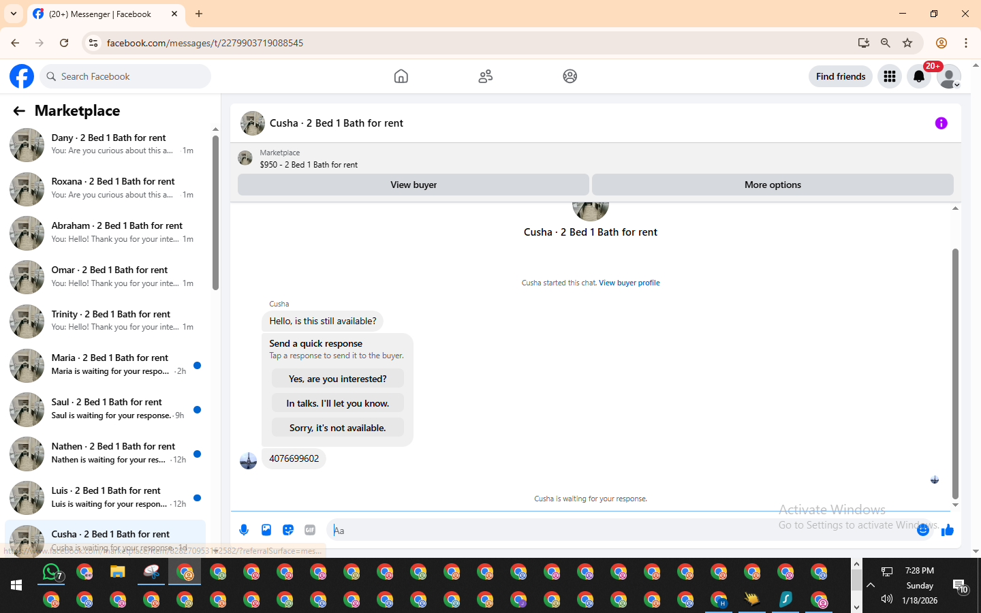This screenshot has height=613, width=981.
Task: Open the Groups icon in top navigation
Action: click(570, 76)
